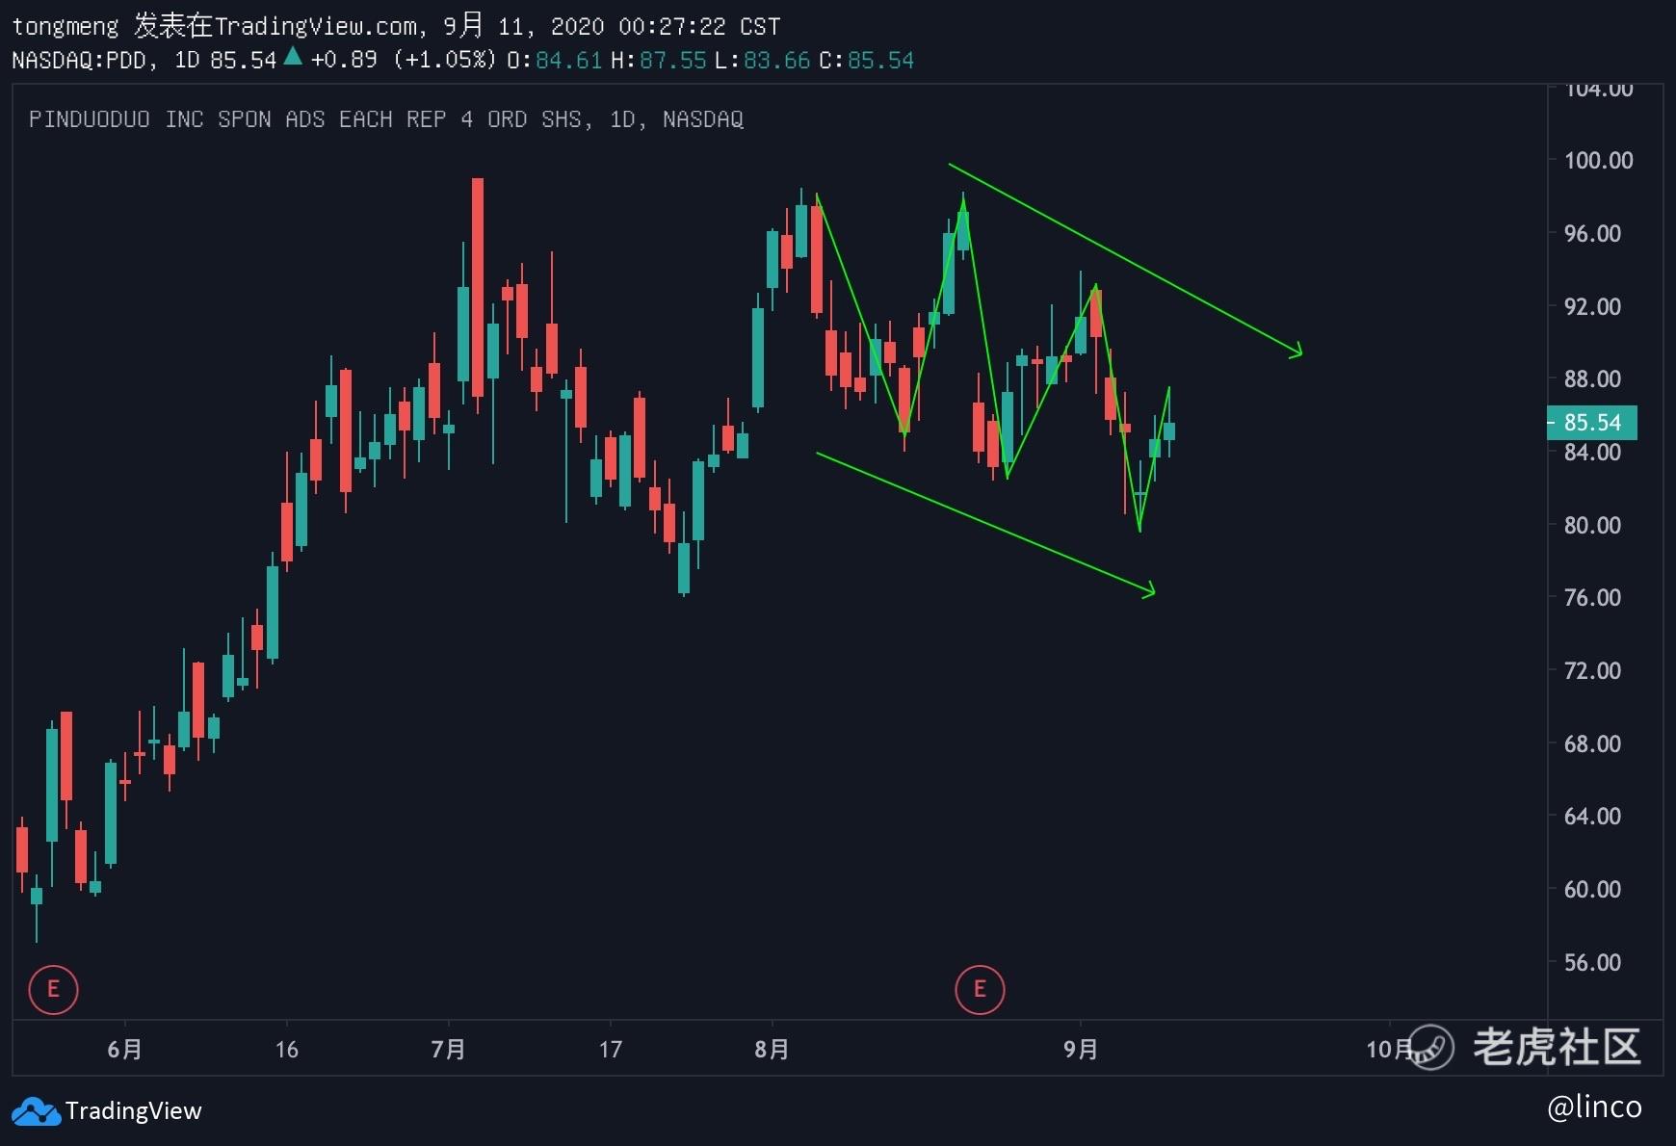This screenshot has height=1146, width=1676.
Task: Click the TradingView brand text
Action: [134, 1111]
